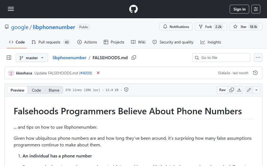The height and width of the screenshot is (166, 267).
Task: Click the Falsehoods Programmers Believe heading
Action: [x=128, y=111]
